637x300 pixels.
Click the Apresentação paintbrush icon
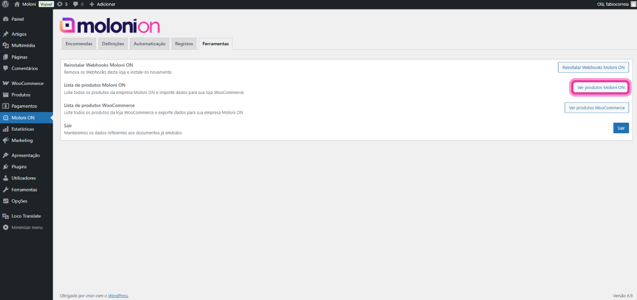[6, 156]
